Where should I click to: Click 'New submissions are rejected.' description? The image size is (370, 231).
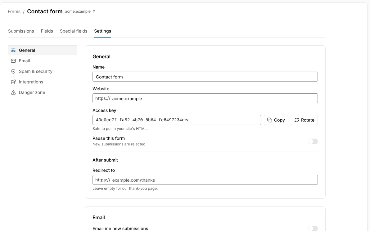click(x=120, y=144)
